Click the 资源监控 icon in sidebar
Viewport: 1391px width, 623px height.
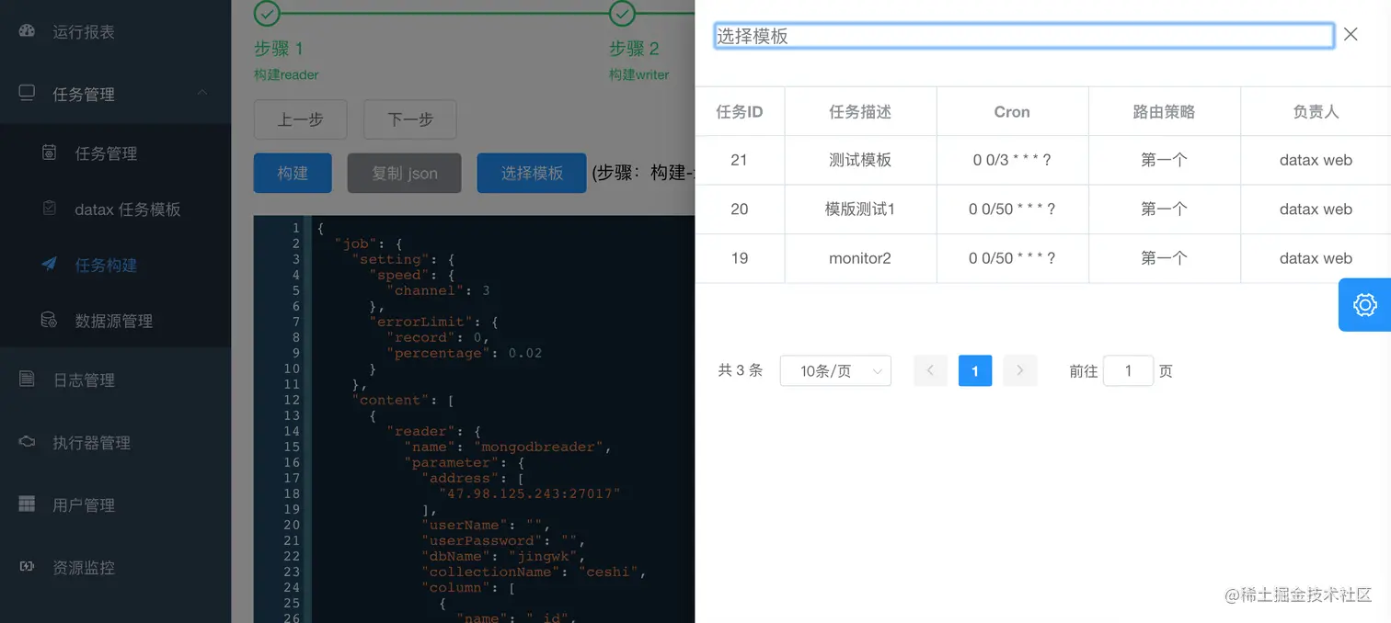click(x=27, y=567)
